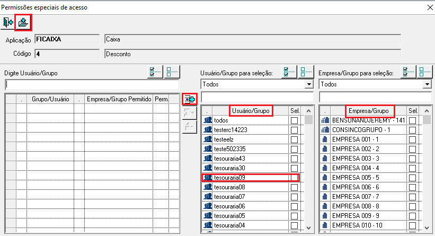
Task: Click the Caixa description field
Action: [253, 39]
